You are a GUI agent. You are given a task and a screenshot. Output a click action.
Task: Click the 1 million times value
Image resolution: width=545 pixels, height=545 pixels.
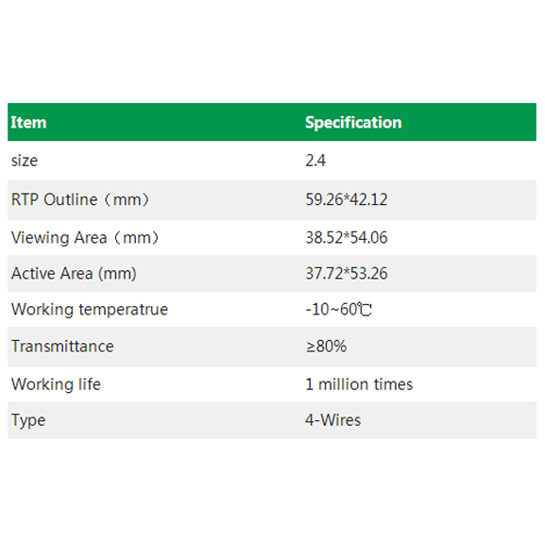359,384
